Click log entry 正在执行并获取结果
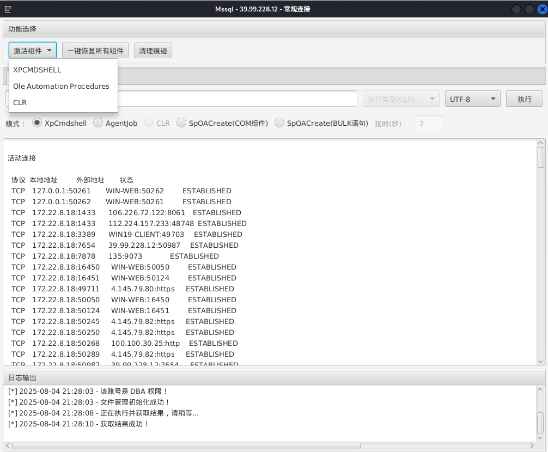 coord(103,413)
